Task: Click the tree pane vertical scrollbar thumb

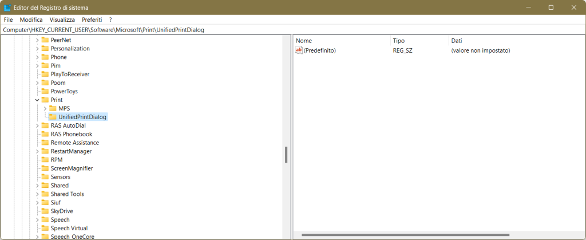Action: 286,155
